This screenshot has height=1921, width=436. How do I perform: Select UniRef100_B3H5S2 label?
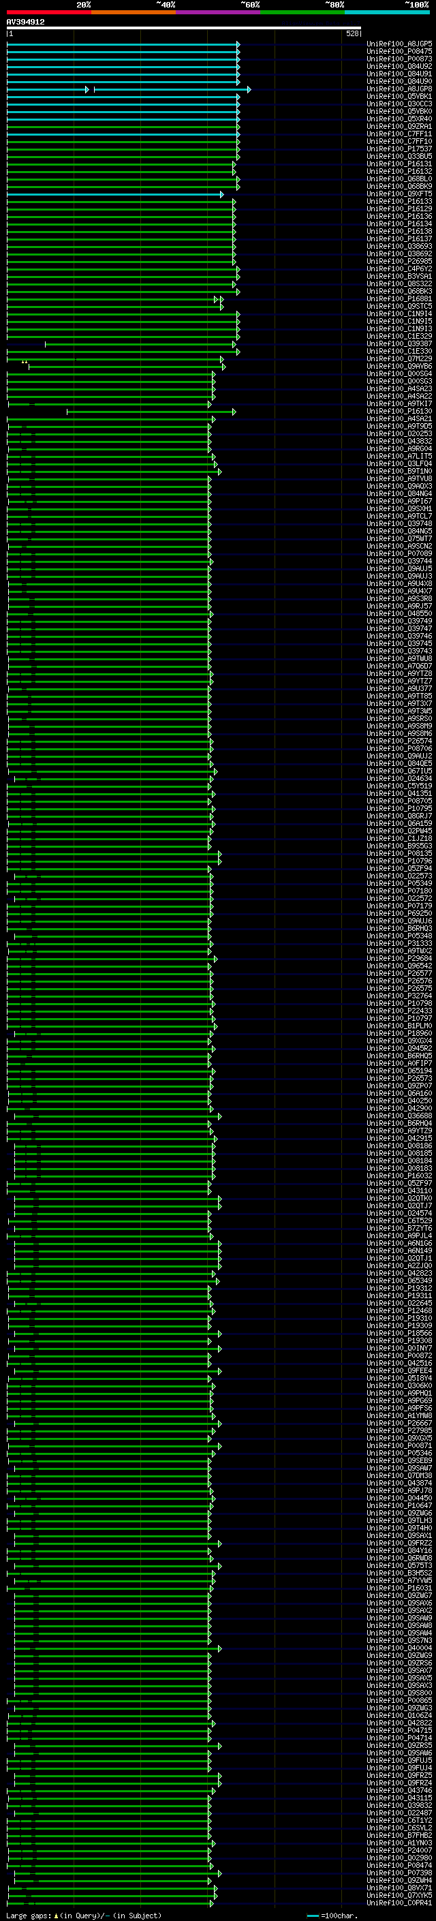coord(399,1573)
